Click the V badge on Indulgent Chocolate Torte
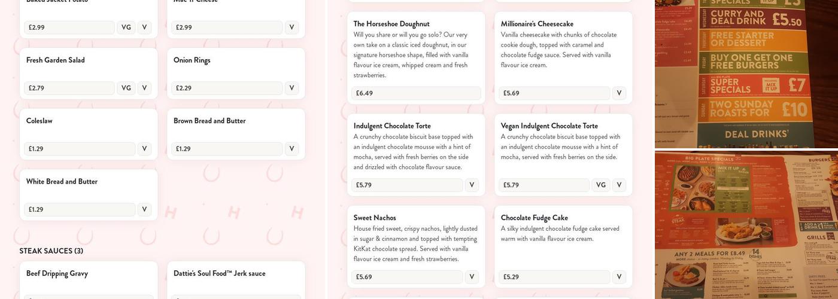This screenshot has height=299, width=838. (x=472, y=185)
